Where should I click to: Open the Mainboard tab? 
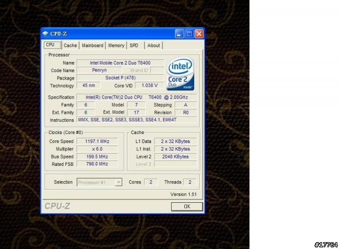pos(92,46)
